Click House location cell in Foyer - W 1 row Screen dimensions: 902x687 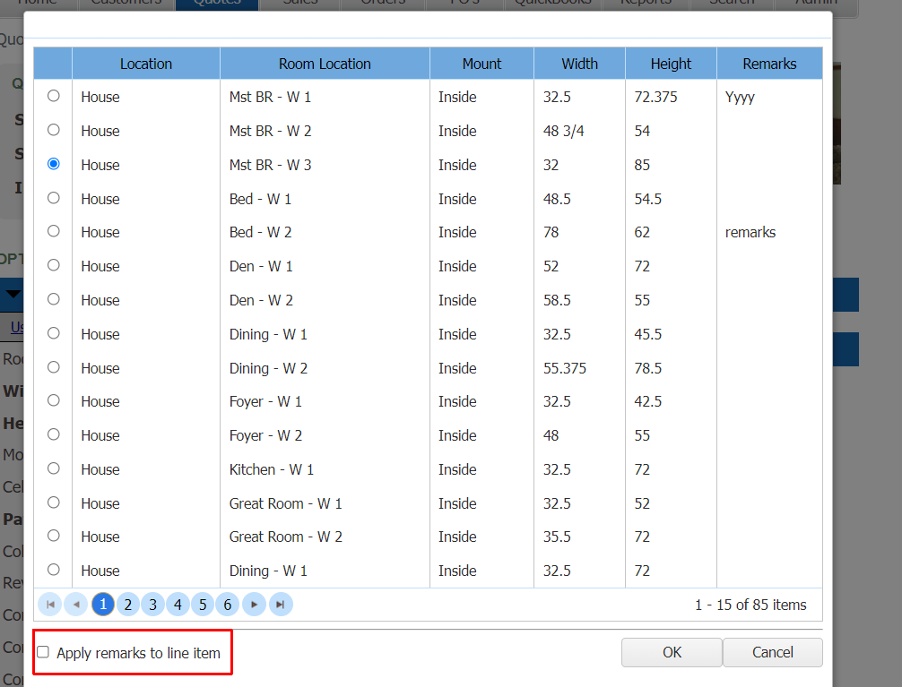pos(146,402)
